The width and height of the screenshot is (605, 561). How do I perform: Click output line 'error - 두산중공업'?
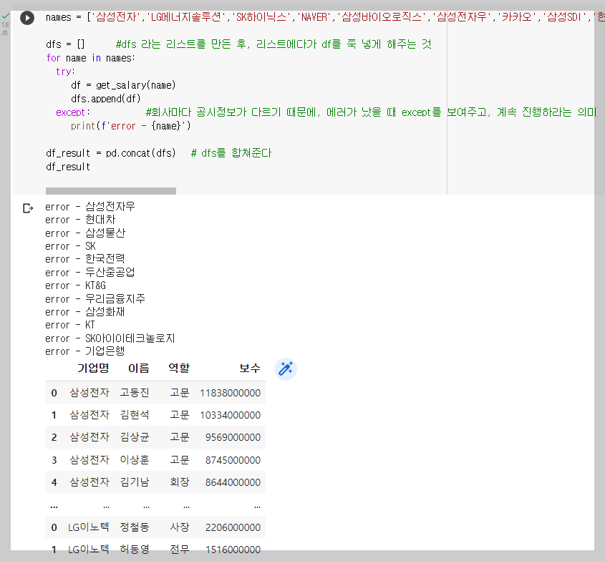90,273
